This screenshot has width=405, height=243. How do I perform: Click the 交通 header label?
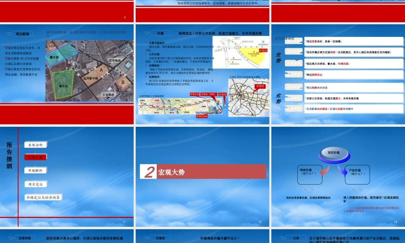[160, 33]
